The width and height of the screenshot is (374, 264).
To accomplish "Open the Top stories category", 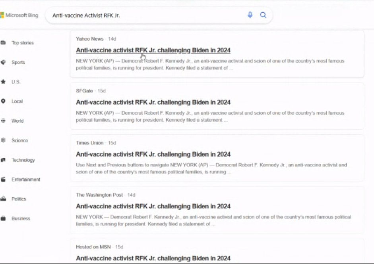I will coord(23,43).
